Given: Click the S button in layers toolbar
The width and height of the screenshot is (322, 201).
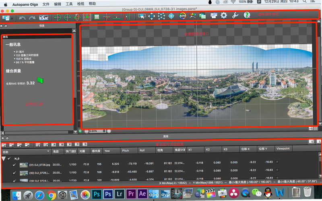Looking at the screenshot, I should point(85,144).
